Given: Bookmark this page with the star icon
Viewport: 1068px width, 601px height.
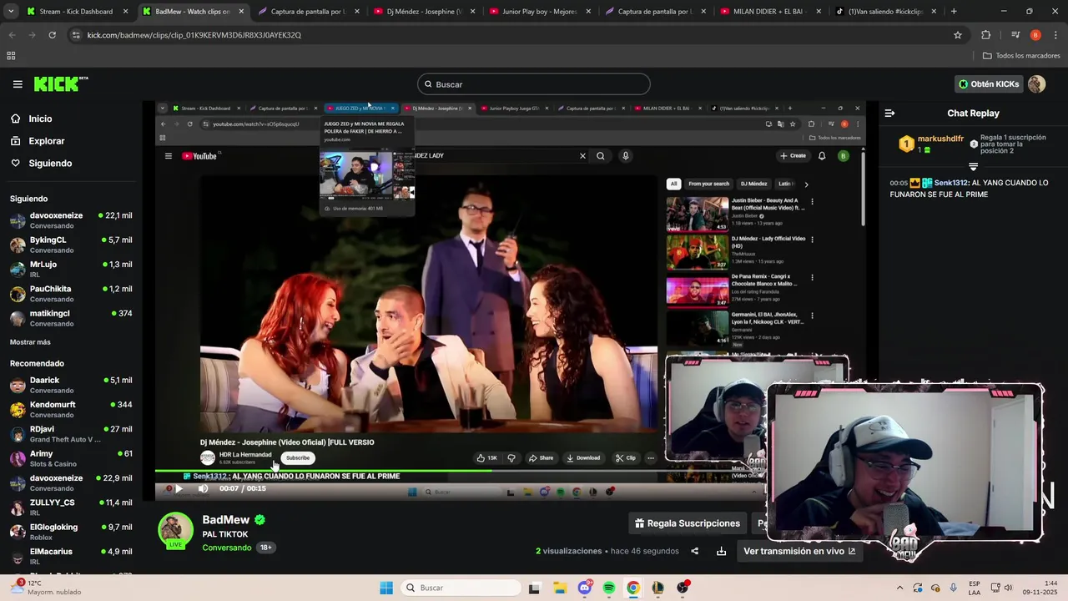Looking at the screenshot, I should [x=958, y=35].
